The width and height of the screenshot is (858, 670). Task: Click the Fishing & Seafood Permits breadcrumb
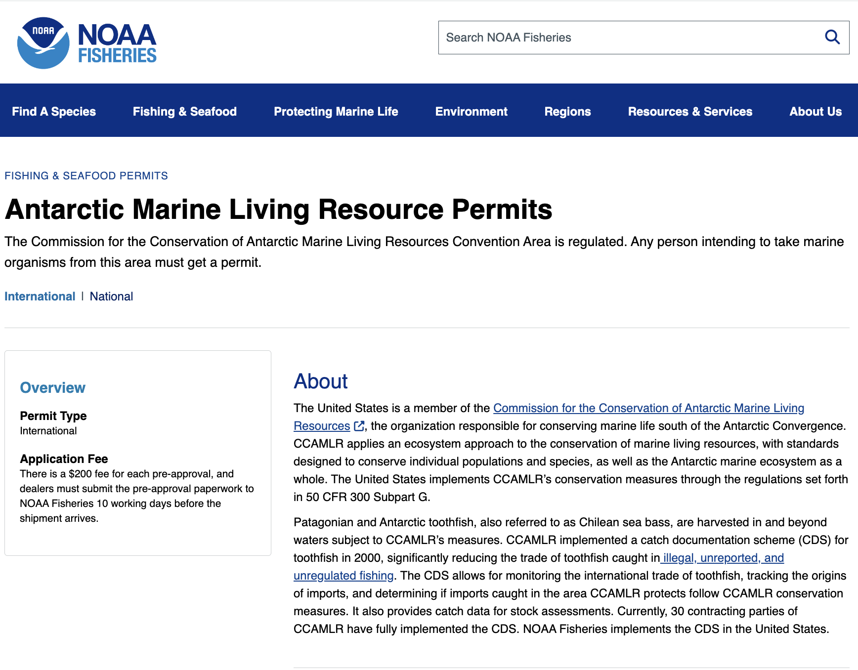(x=86, y=176)
